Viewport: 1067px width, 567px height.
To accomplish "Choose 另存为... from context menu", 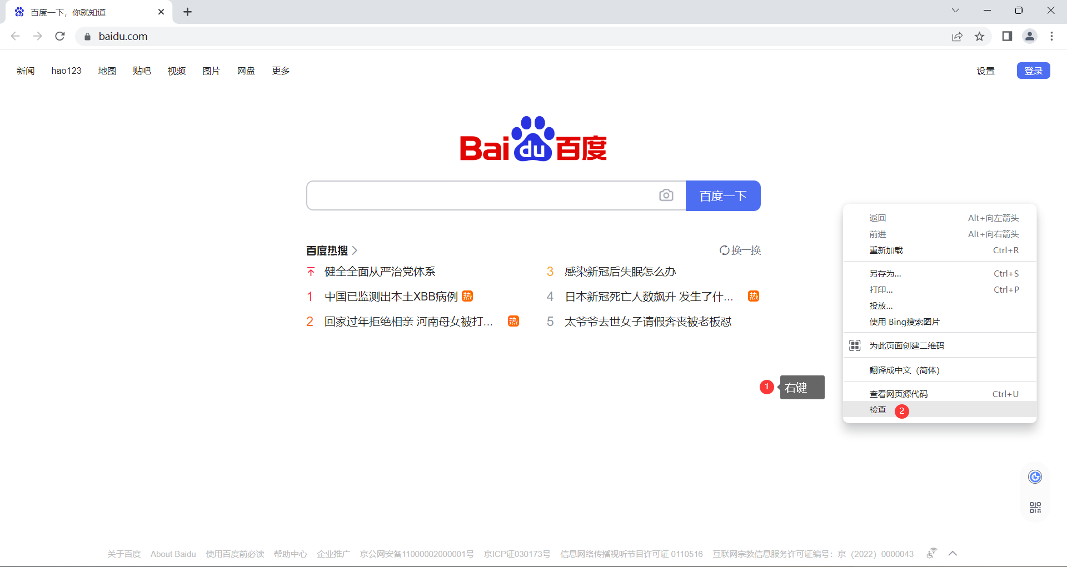I will [x=940, y=274].
